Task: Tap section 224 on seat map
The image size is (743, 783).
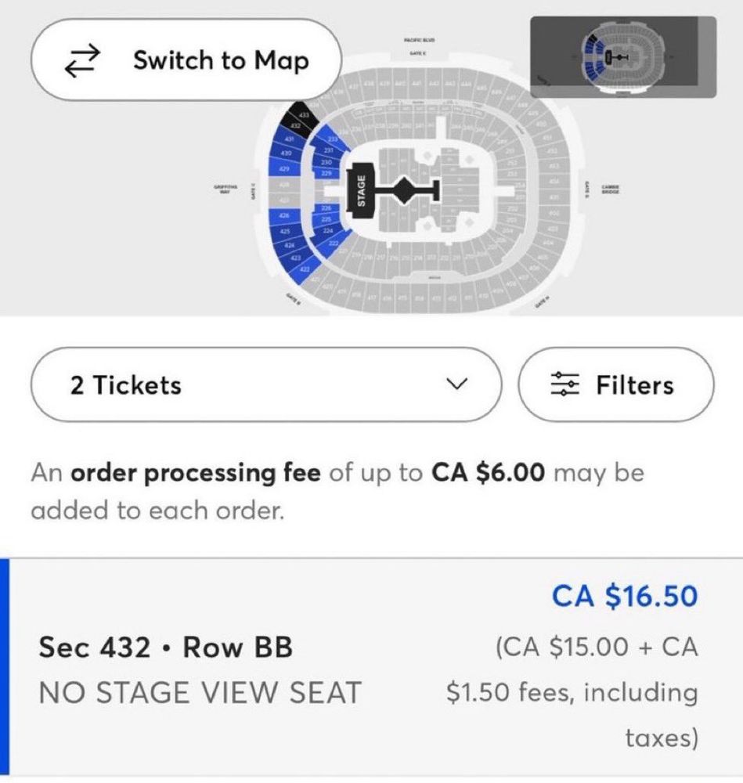Action: (327, 232)
